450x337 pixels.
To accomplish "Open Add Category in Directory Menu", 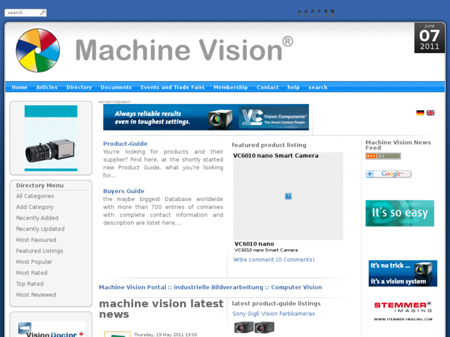I will pos(35,207).
